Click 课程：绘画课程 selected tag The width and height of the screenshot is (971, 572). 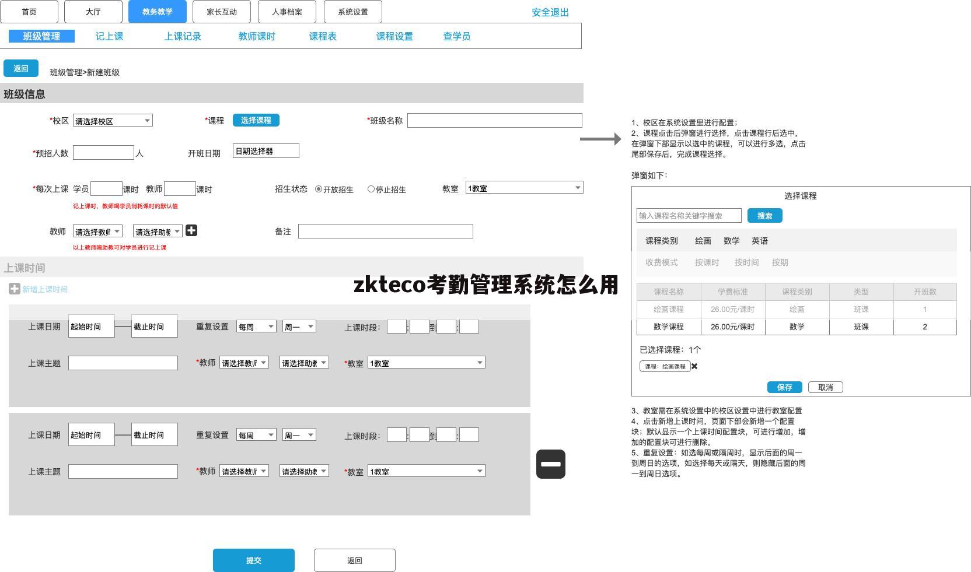665,366
